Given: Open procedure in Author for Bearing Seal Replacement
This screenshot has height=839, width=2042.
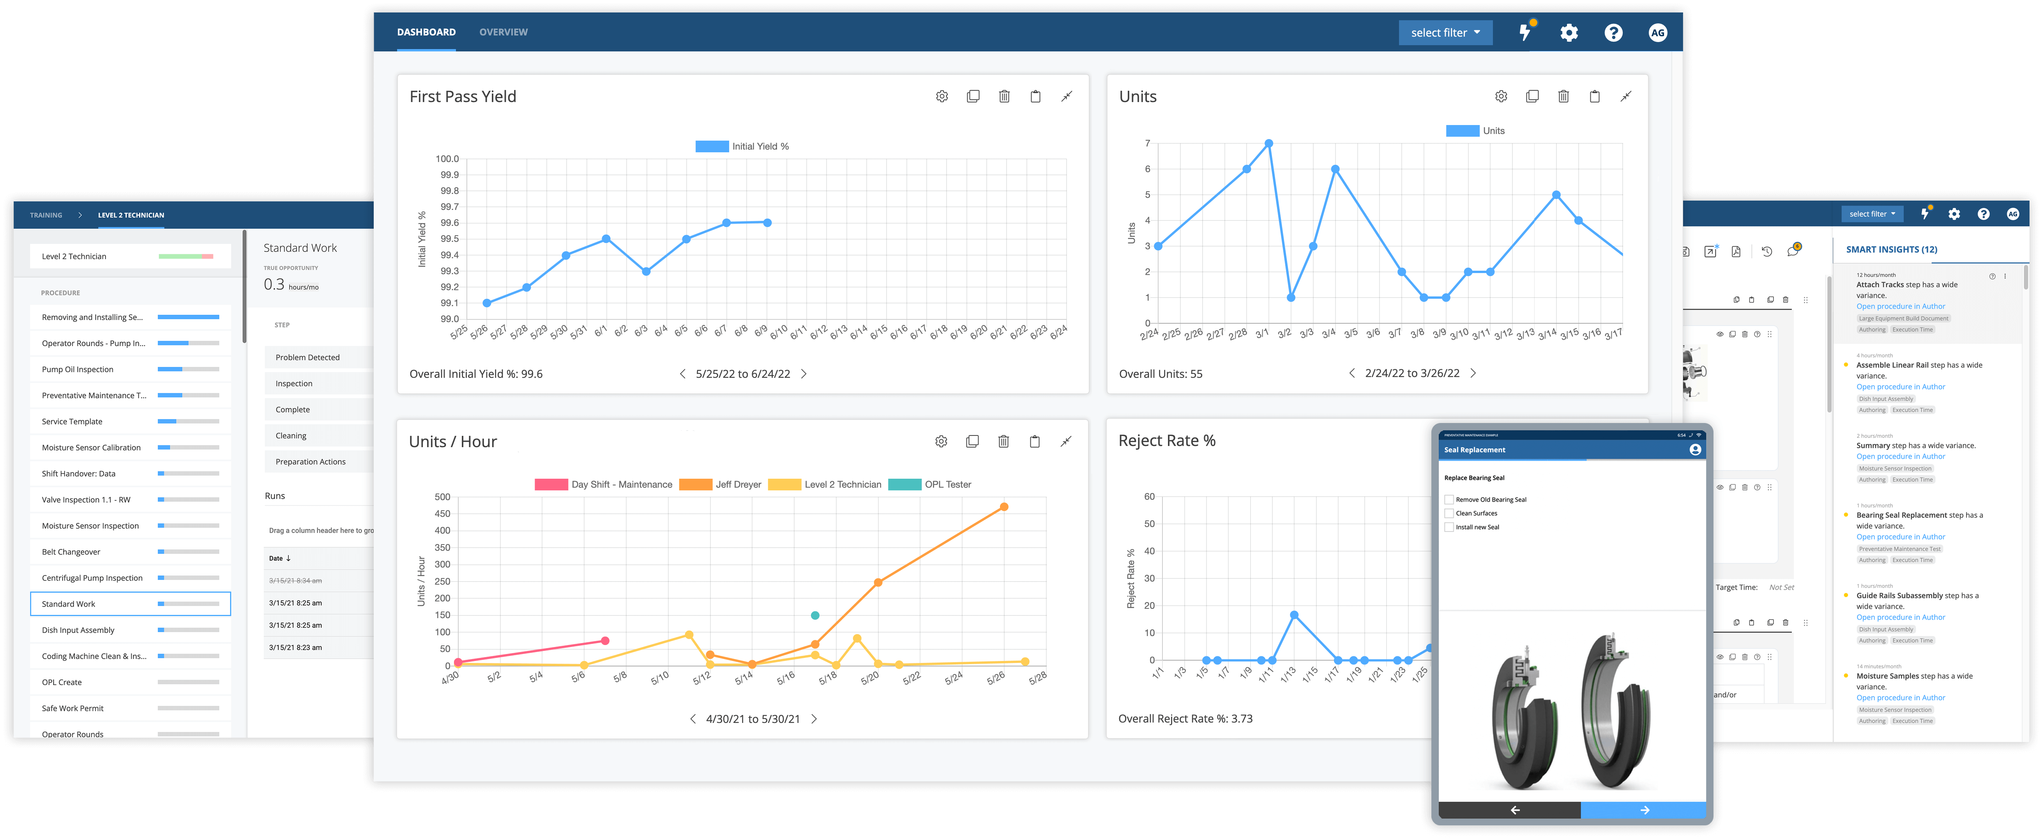Looking at the screenshot, I should [x=1900, y=537].
